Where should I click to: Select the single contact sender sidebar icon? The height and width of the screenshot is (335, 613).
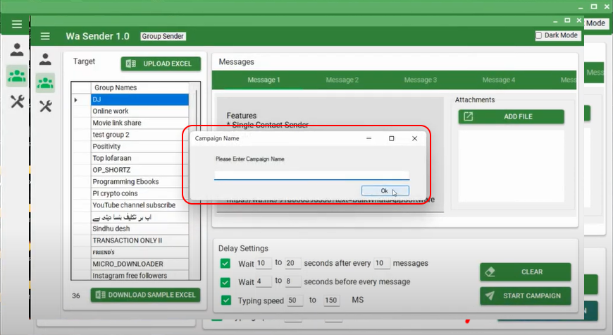[45, 59]
